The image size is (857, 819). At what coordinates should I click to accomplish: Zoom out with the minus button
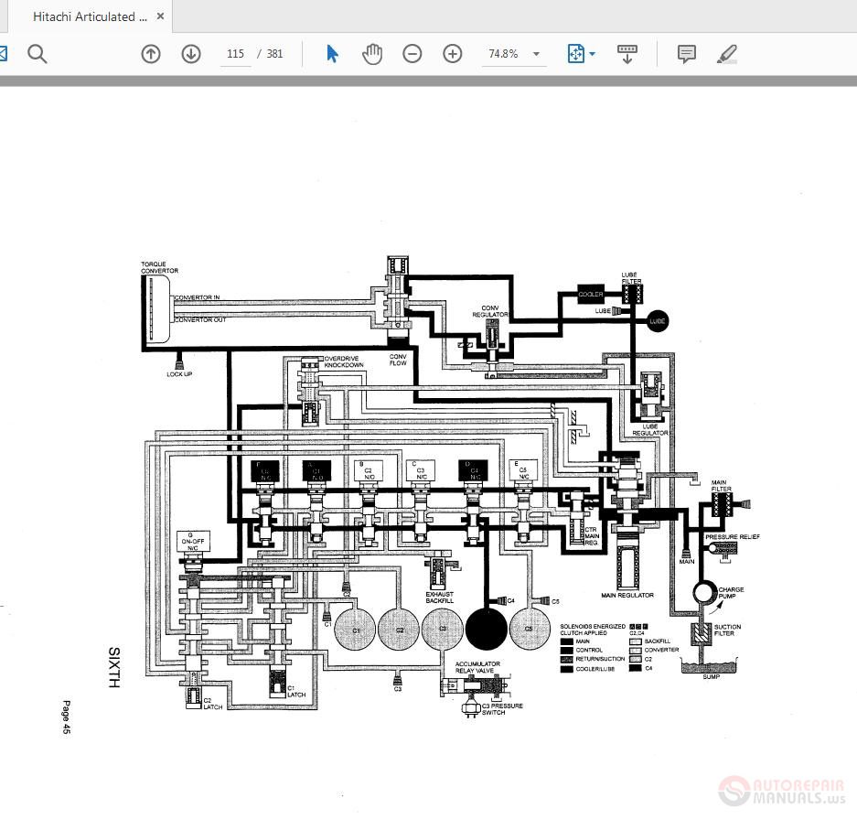point(412,54)
